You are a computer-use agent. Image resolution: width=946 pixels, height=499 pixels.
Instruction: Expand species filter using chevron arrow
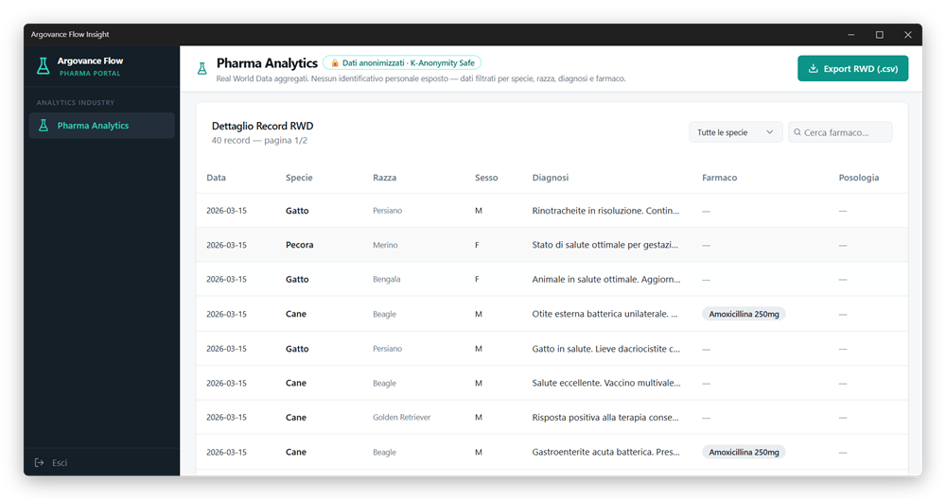click(x=770, y=132)
